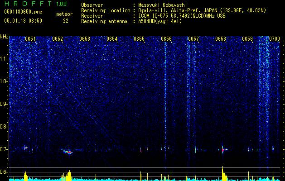This screenshot has height=181, width=285.
Task: Click the 0655 time marker
Action: click(x=139, y=39)
